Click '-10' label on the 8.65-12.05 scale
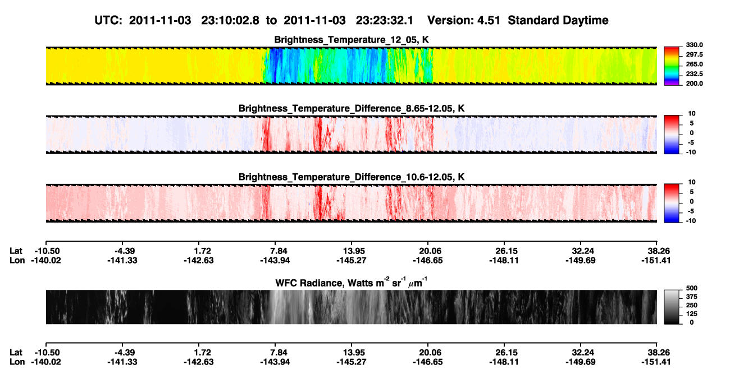 coord(691,152)
